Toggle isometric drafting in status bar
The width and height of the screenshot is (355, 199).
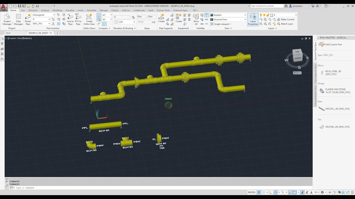pyautogui.click(x=283, y=192)
